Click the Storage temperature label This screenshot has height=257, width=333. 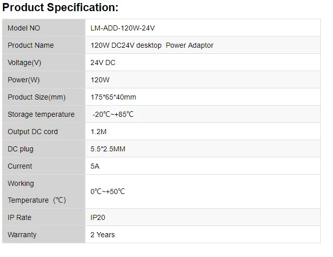click(x=41, y=114)
